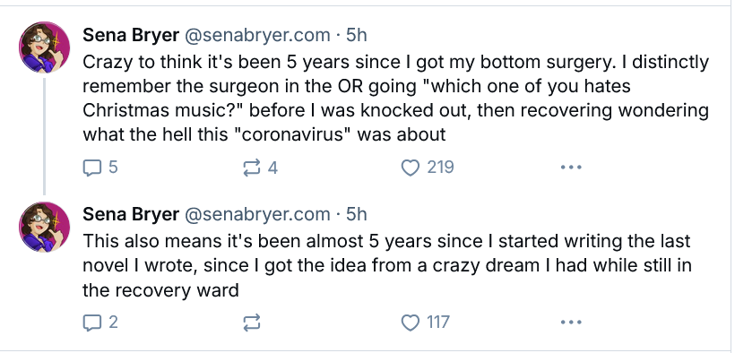
Task: Open Sena Bryer avatar on second post
Action: coord(44,227)
